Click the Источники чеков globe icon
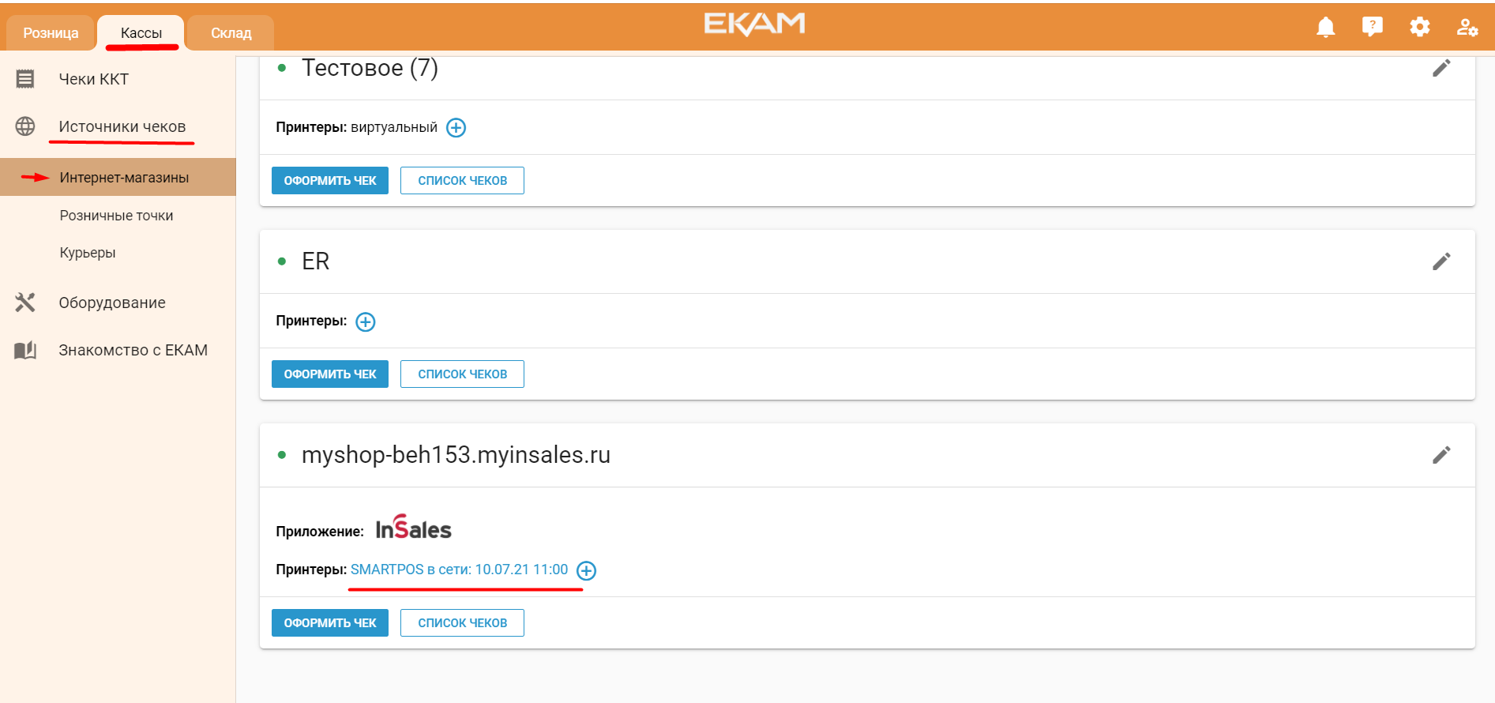The image size is (1495, 703). pos(25,126)
